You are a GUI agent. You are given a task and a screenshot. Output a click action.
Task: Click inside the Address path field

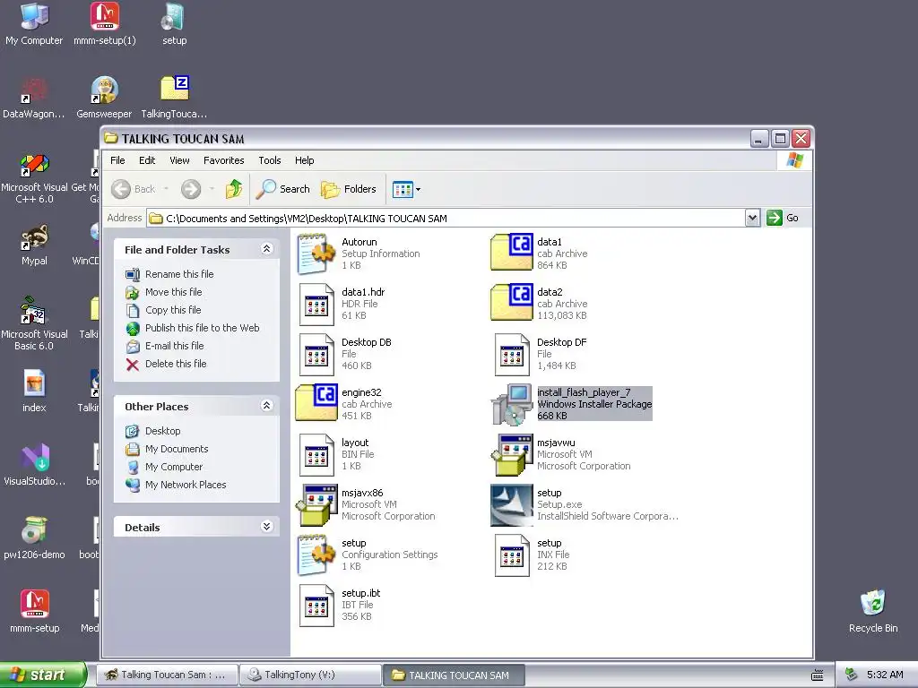(445, 219)
